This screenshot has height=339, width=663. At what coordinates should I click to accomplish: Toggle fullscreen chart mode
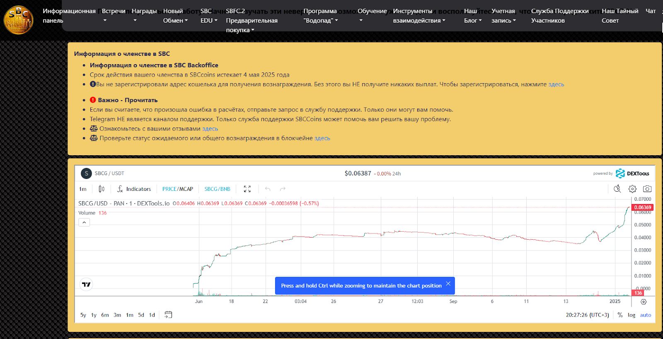point(247,189)
